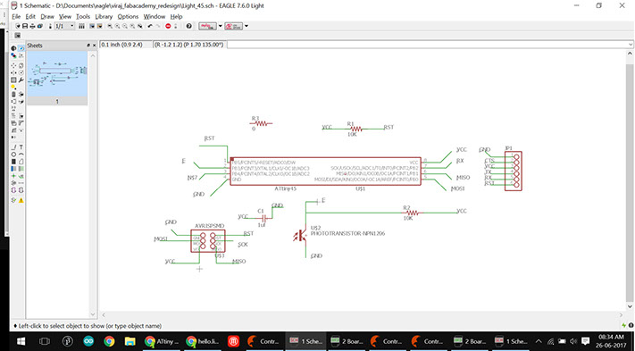Open the Display layers tool
Image resolution: width=635 pixels, height=351 pixels.
tap(13, 55)
